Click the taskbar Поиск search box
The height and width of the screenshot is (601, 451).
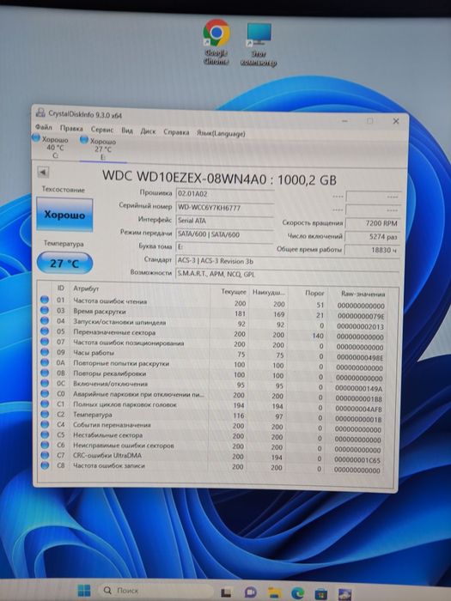(x=155, y=591)
